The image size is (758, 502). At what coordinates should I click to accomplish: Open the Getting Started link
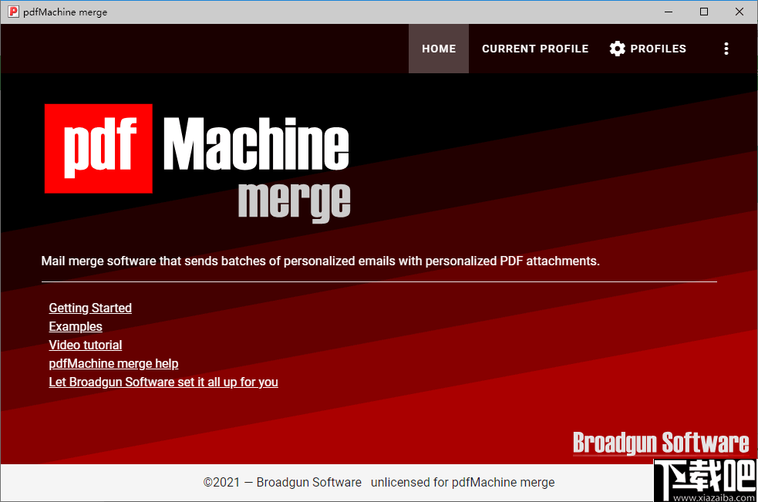click(90, 308)
